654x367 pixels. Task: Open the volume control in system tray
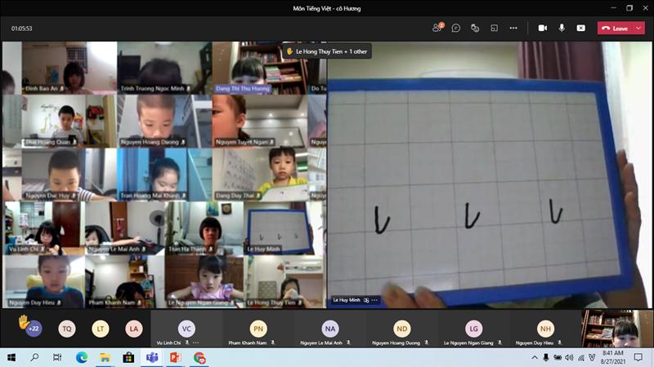(x=569, y=357)
